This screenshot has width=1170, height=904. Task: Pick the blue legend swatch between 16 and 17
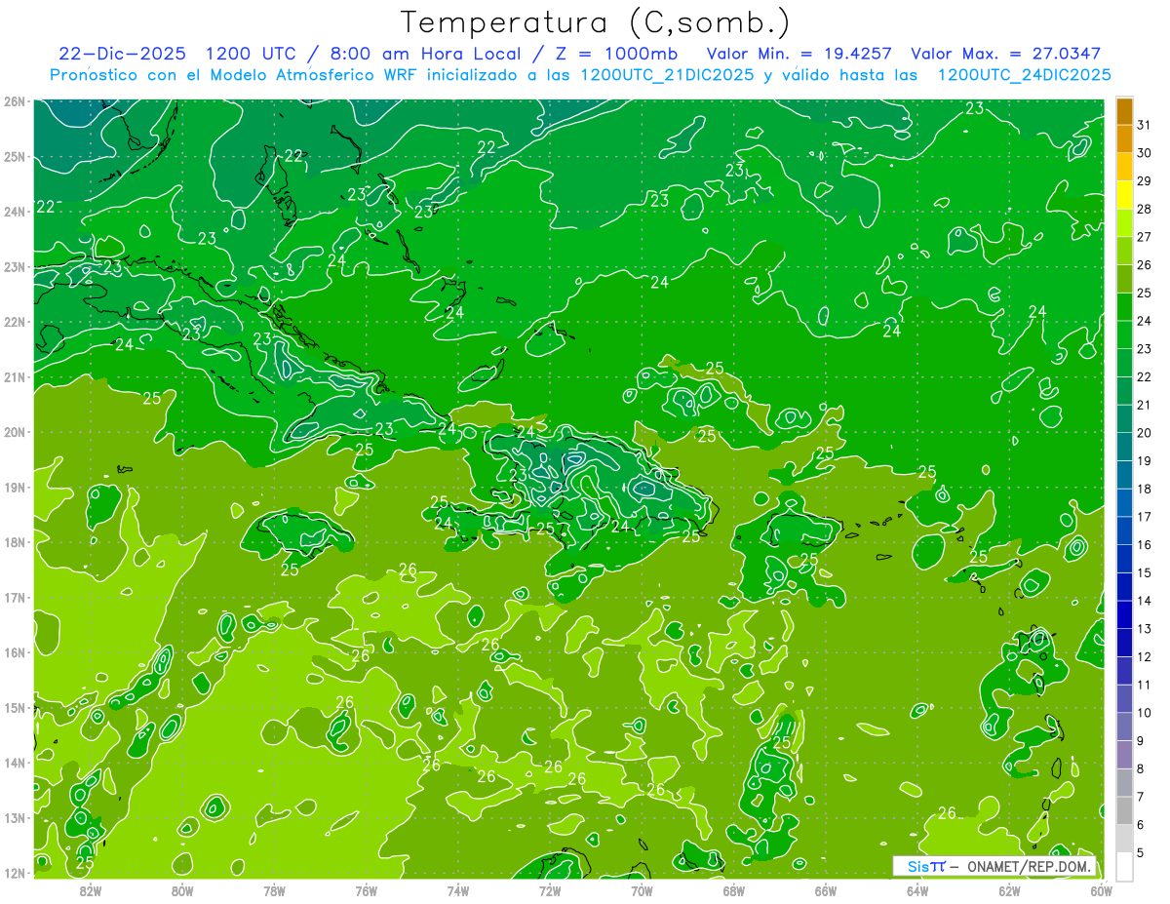1124,531
